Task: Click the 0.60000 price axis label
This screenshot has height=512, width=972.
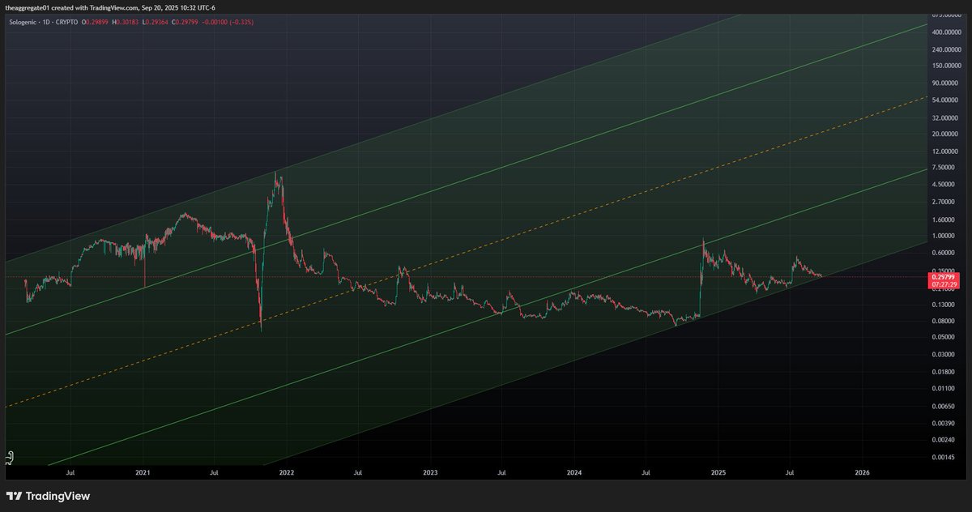Action: [x=945, y=253]
